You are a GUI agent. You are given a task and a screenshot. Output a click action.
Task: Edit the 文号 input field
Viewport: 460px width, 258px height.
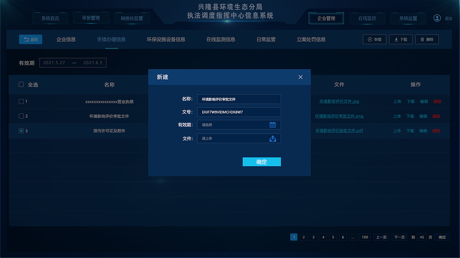tap(239, 112)
